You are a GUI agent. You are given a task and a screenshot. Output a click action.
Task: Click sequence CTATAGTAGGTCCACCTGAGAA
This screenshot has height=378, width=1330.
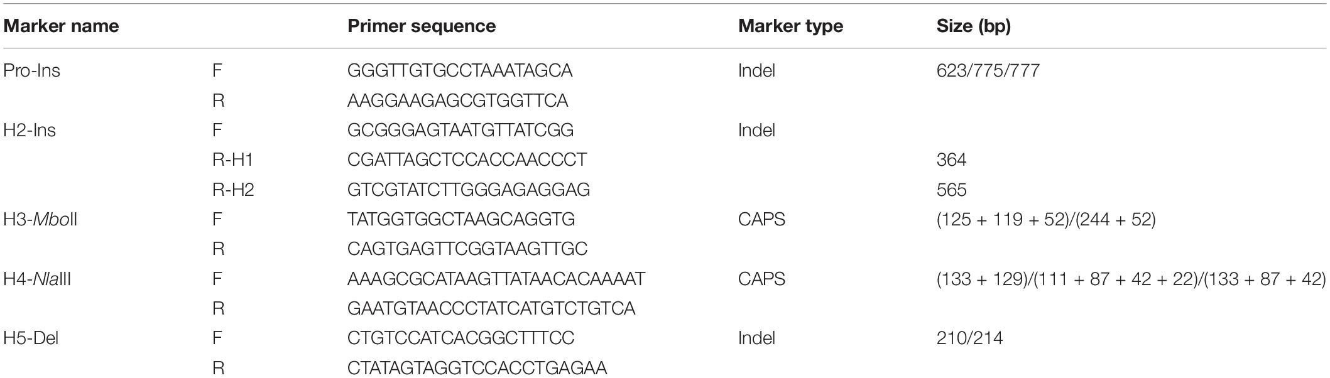[x=477, y=368]
